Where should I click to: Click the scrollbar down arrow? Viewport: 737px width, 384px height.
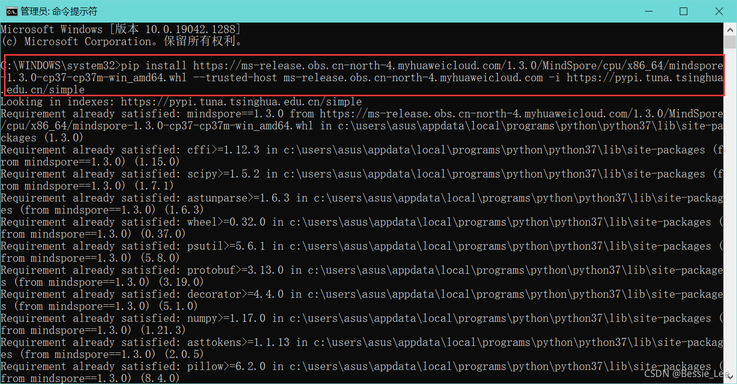coord(730,376)
